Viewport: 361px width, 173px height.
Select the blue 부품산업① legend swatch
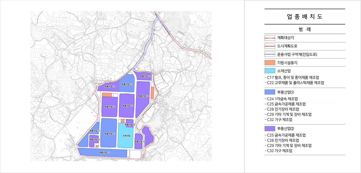tap(270, 92)
